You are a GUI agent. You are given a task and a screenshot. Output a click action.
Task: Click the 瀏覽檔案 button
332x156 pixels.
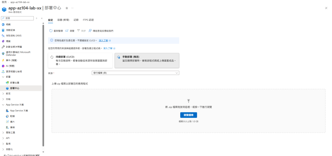(188, 115)
